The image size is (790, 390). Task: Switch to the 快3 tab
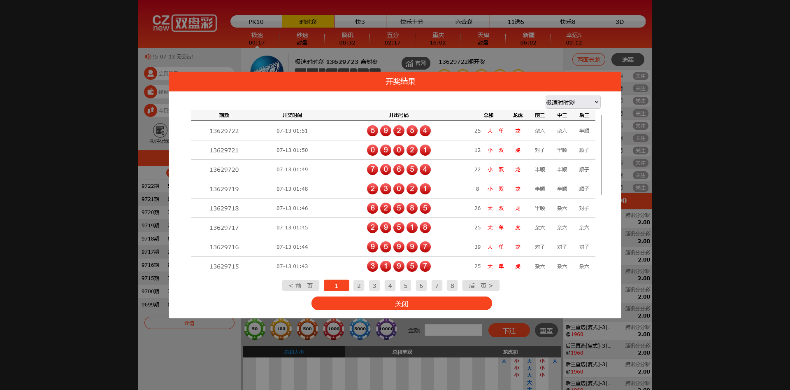[x=360, y=21]
